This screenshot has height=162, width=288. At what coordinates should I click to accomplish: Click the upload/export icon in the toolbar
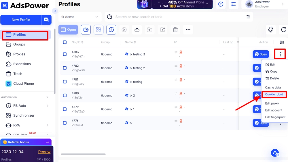(137, 30)
